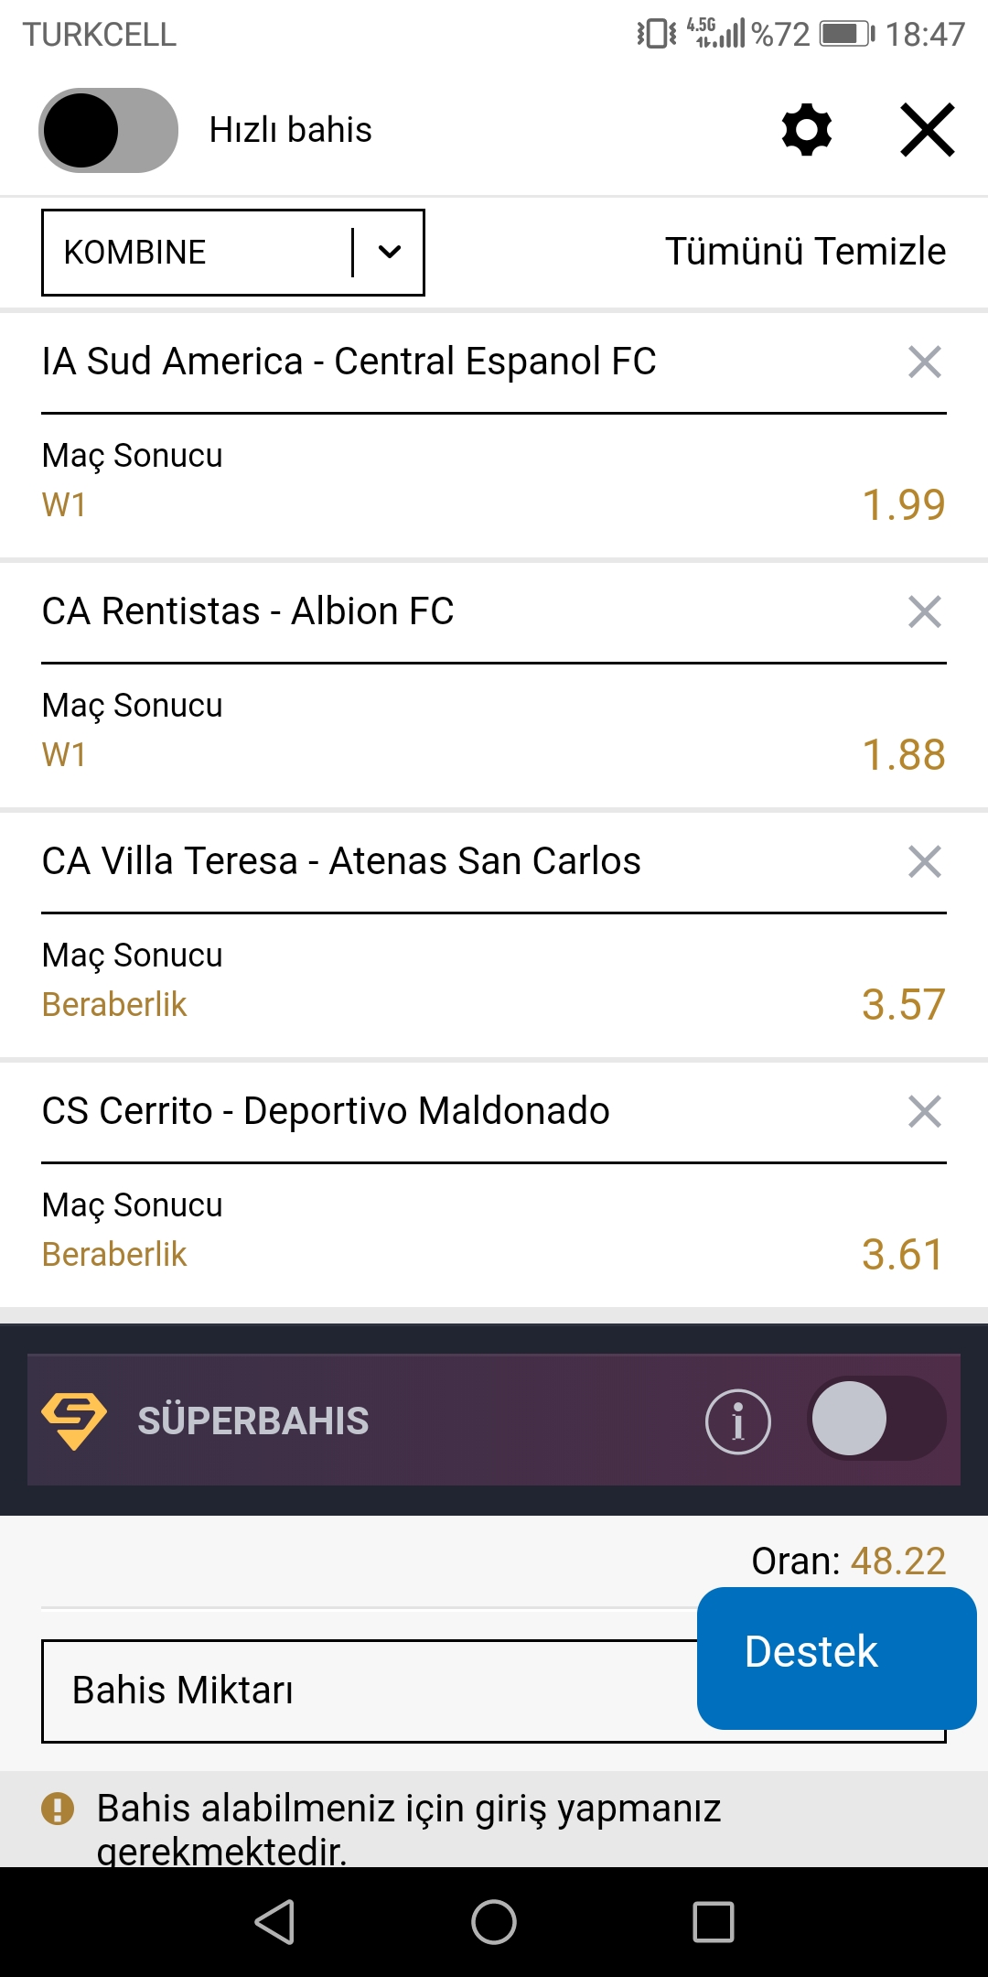Open Süperbahis info icon
Viewport: 988px width, 1977px height.
pos(738,1421)
